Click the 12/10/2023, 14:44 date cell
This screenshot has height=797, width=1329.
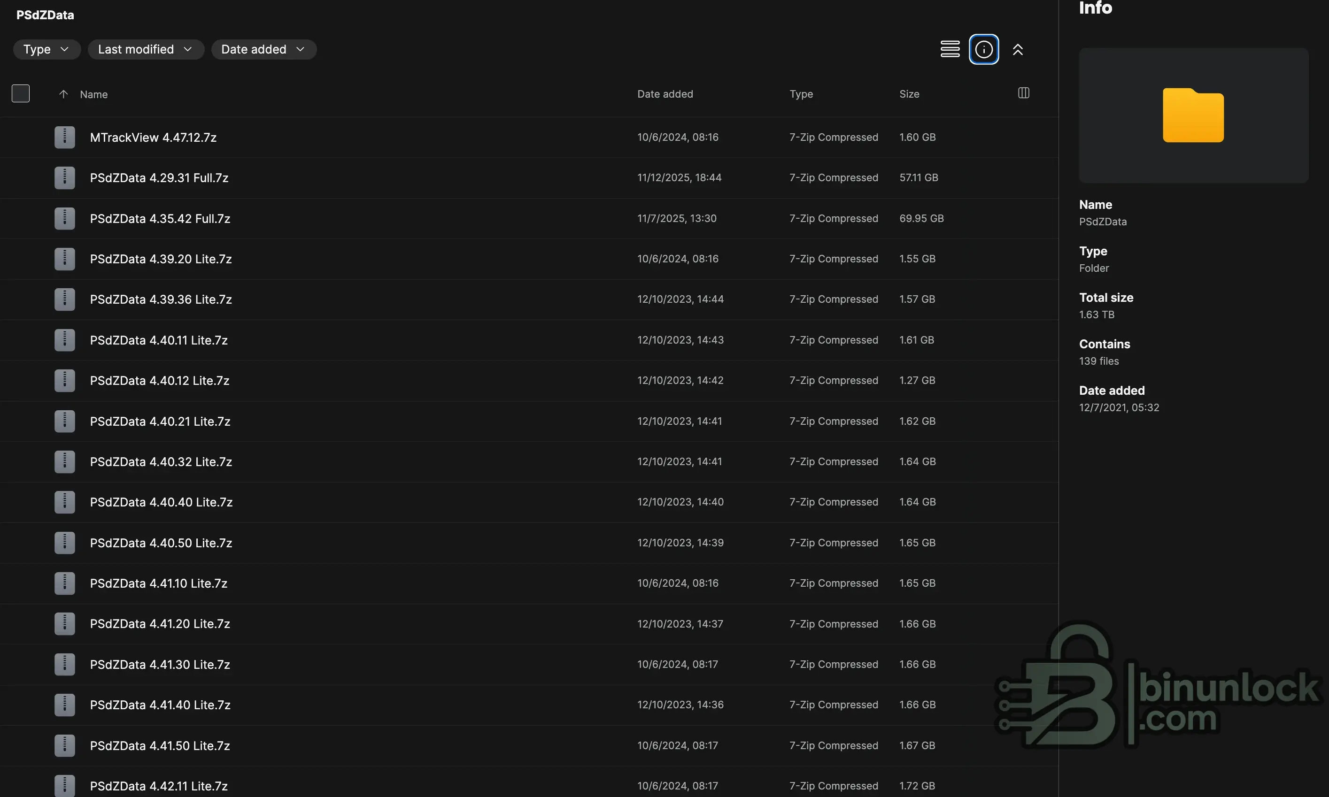(x=680, y=299)
